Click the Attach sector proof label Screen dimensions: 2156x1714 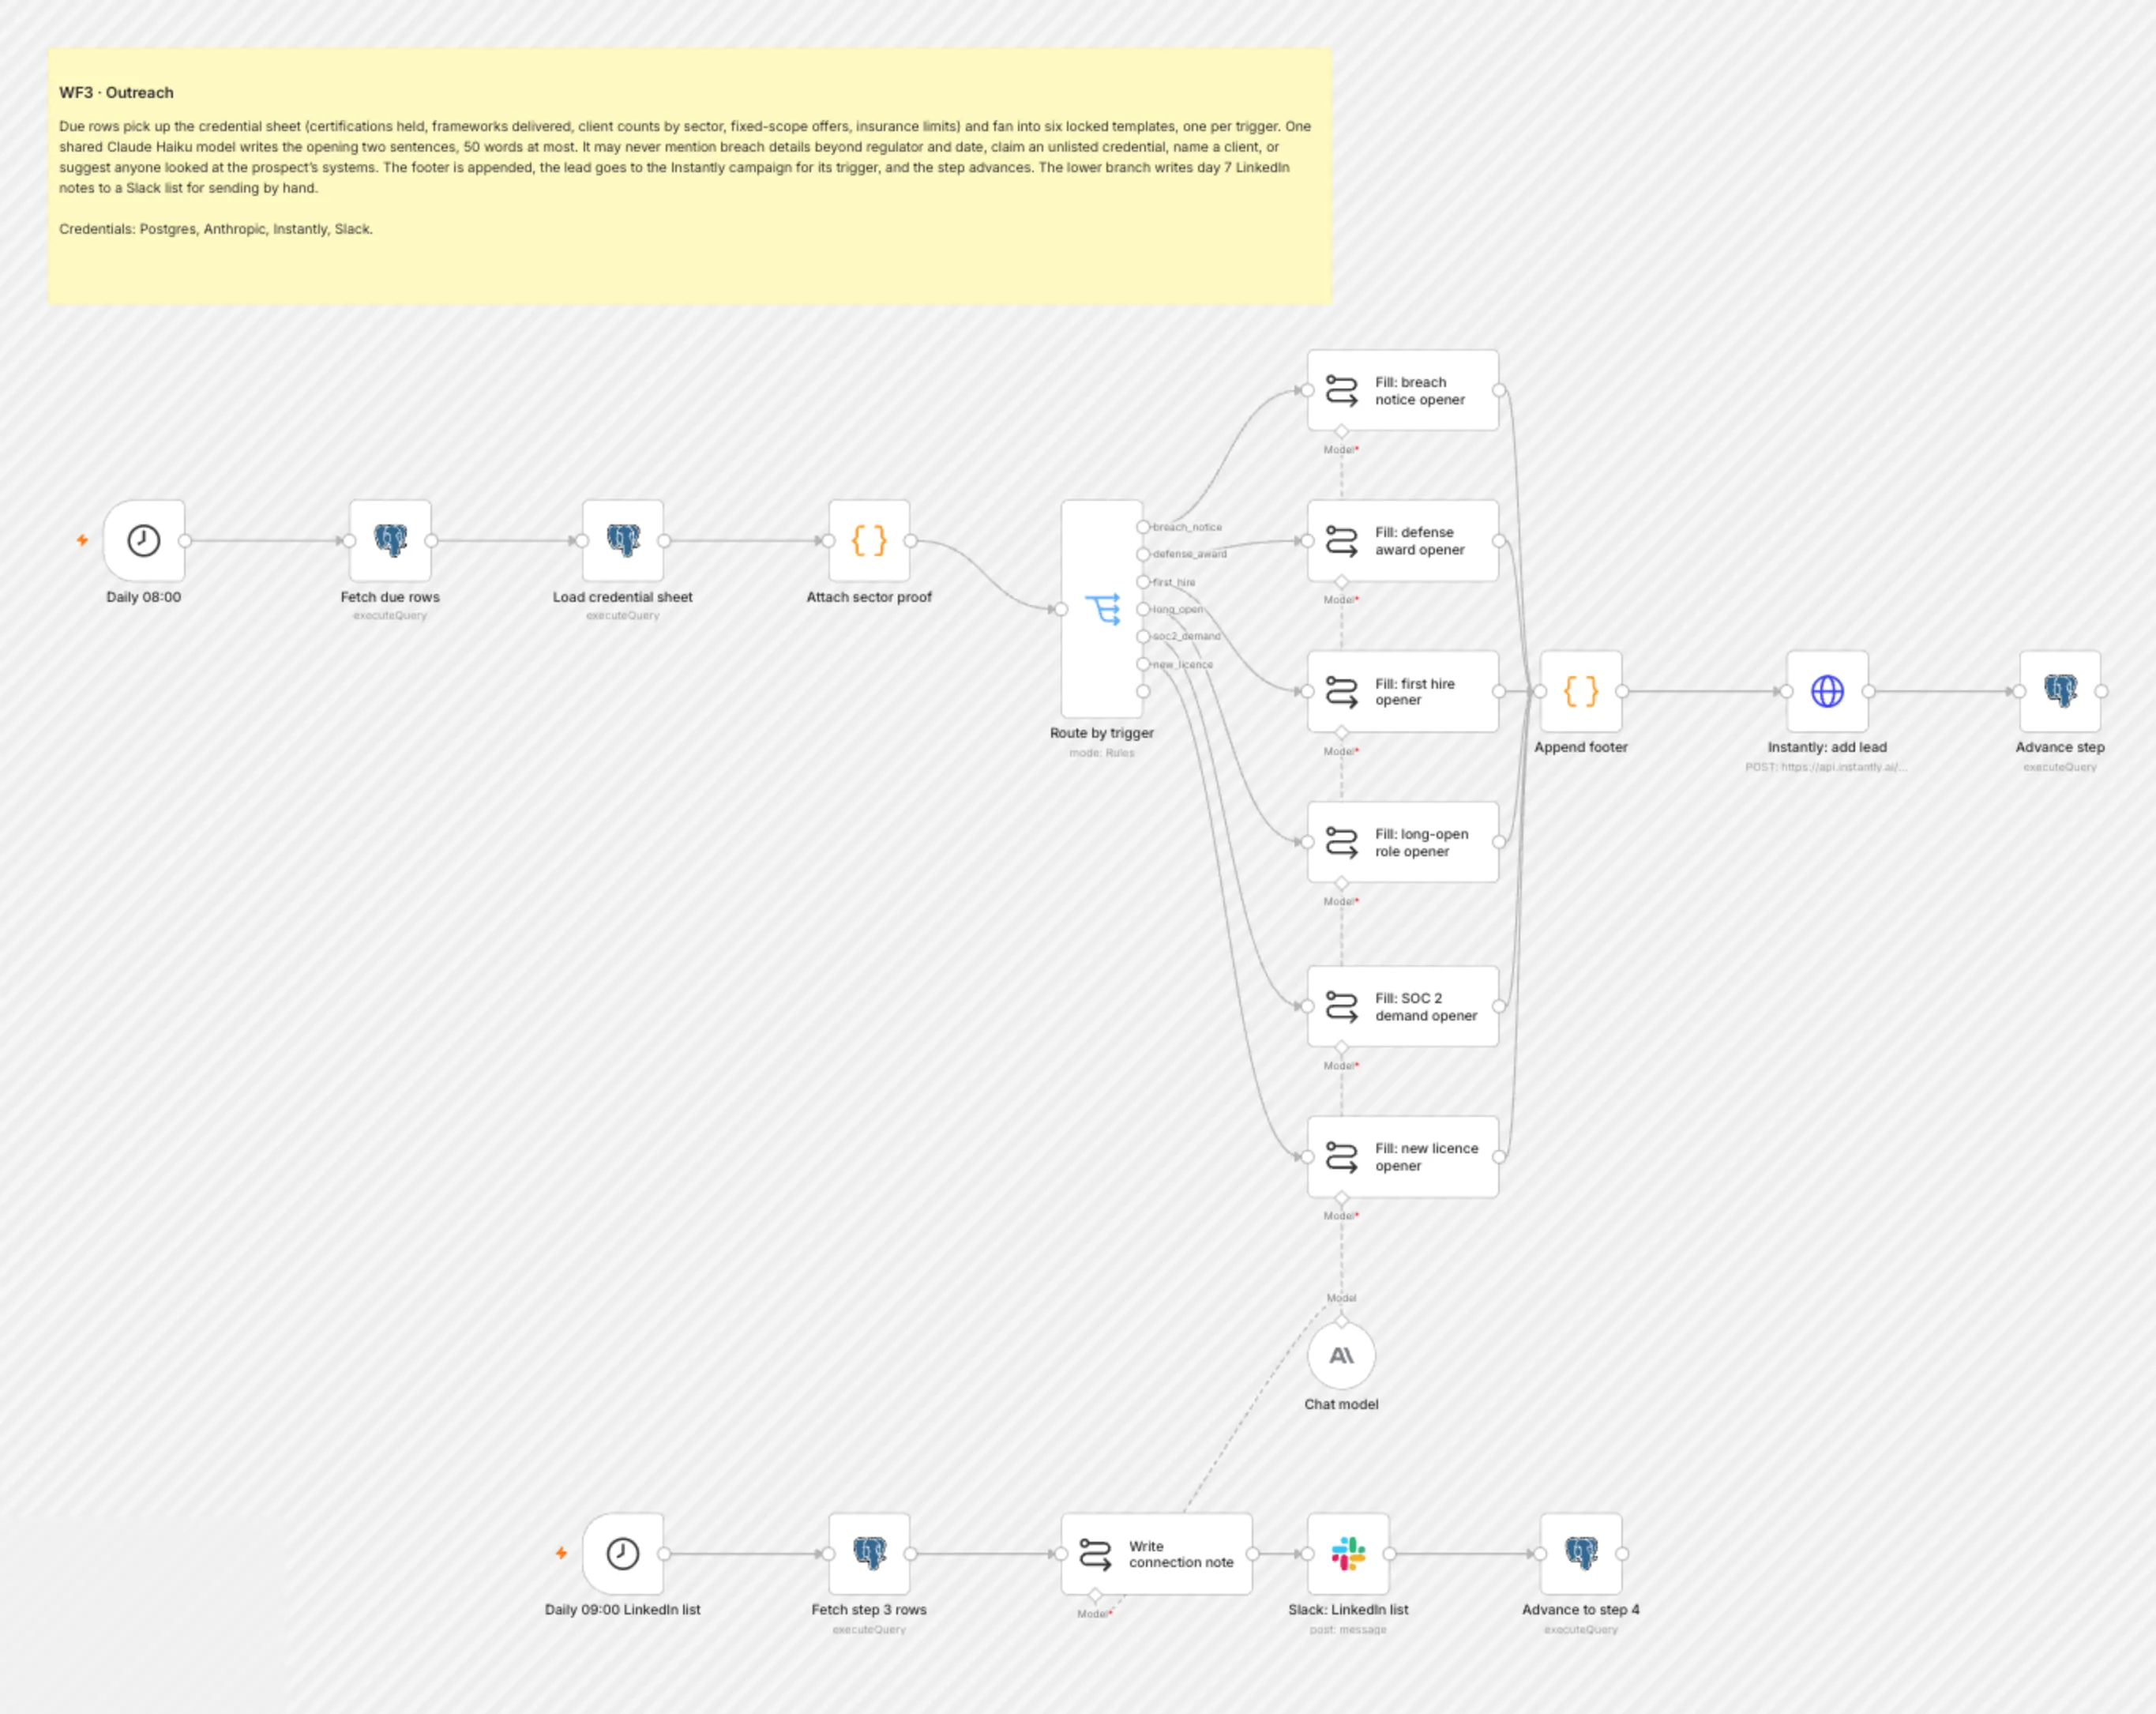pyautogui.click(x=869, y=597)
